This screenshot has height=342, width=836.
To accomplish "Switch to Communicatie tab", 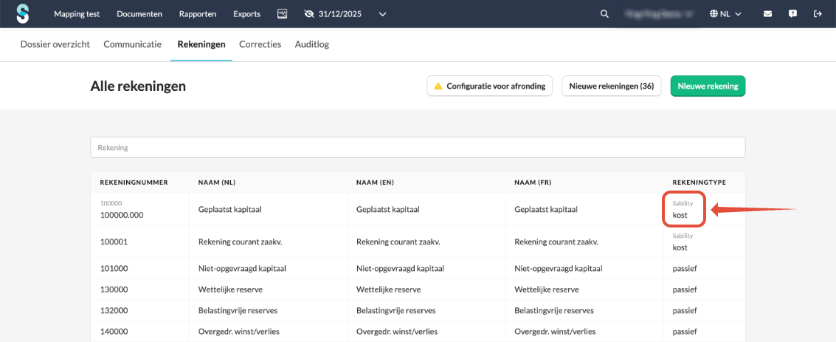I will point(132,44).
